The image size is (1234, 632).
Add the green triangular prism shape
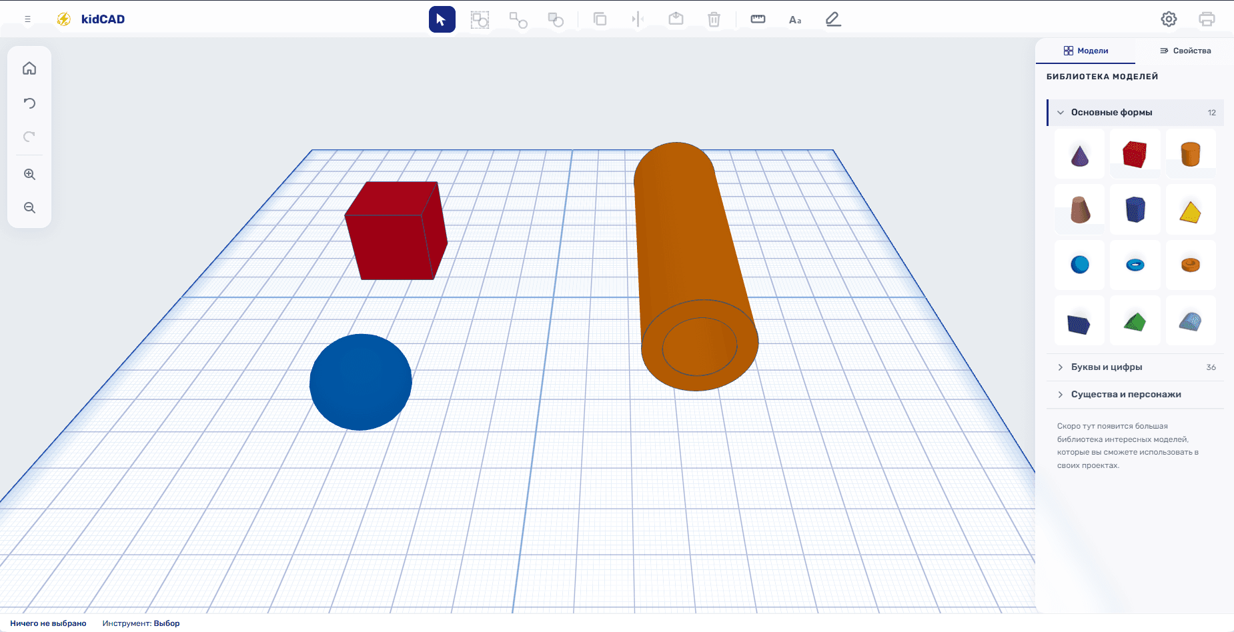[1135, 321]
